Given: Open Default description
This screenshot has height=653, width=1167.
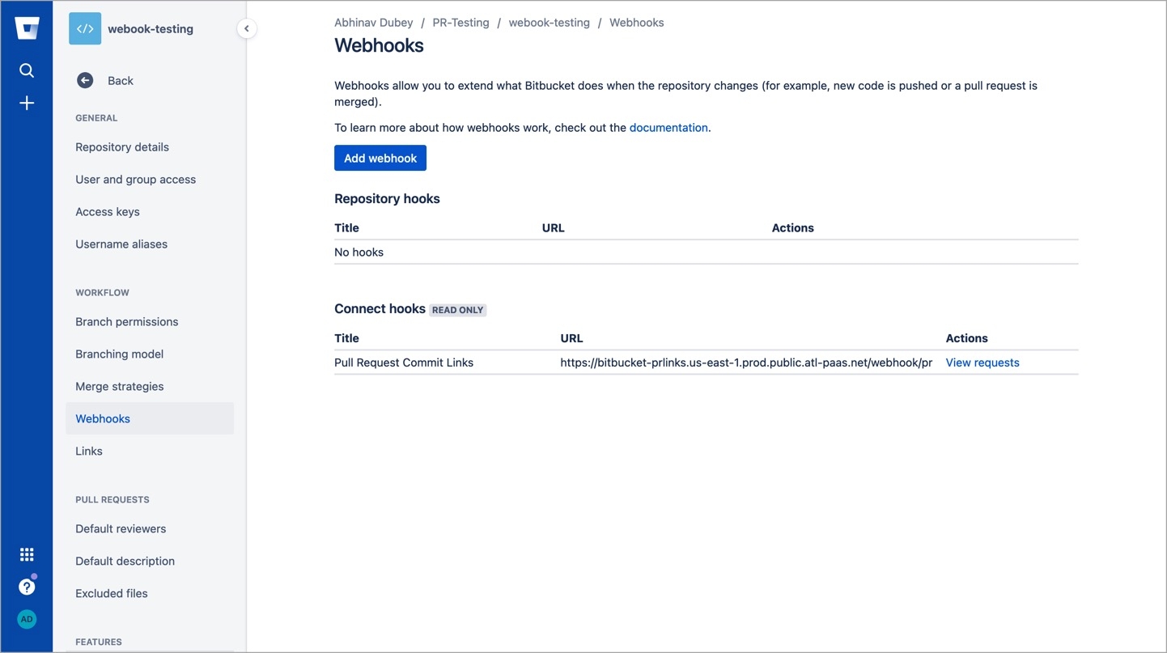Looking at the screenshot, I should 125,562.
